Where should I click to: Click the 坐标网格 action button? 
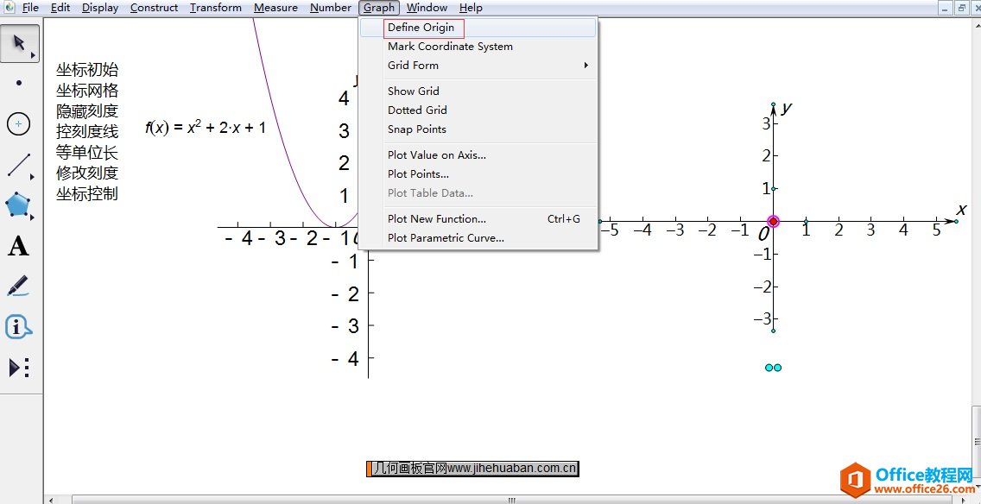pos(87,90)
